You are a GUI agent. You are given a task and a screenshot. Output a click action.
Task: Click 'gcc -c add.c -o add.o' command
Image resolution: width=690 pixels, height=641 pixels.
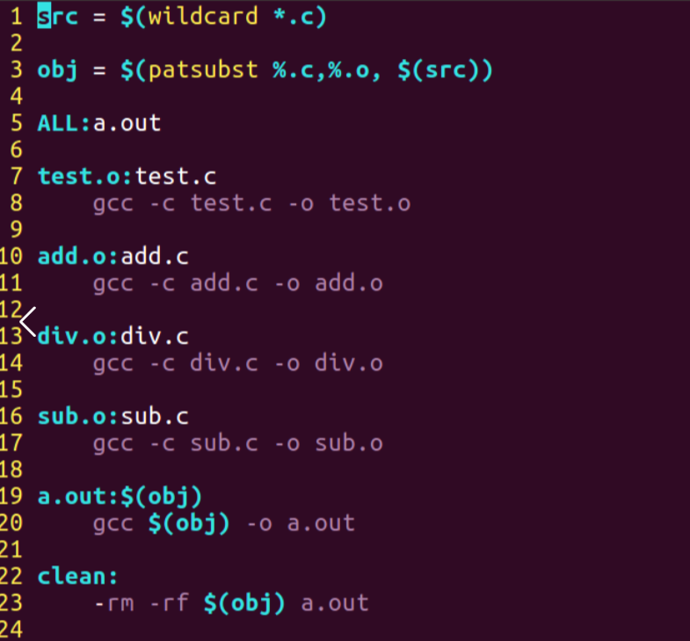238,283
